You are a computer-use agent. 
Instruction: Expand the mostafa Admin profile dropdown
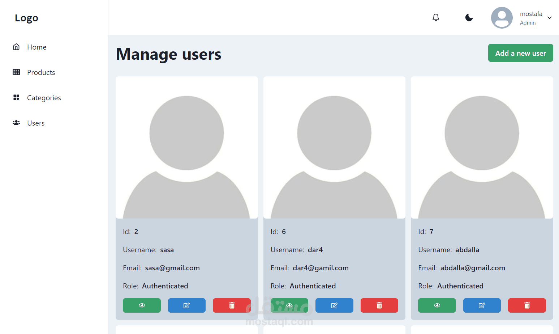pos(549,18)
